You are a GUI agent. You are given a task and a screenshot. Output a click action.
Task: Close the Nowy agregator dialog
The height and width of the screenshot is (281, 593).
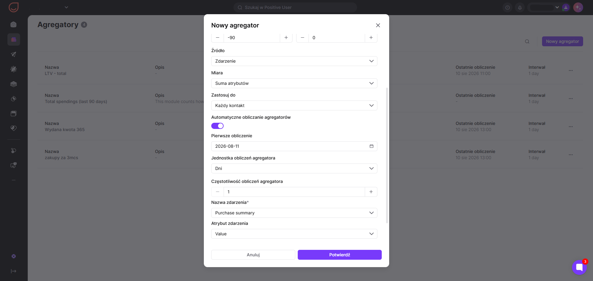[x=378, y=25]
